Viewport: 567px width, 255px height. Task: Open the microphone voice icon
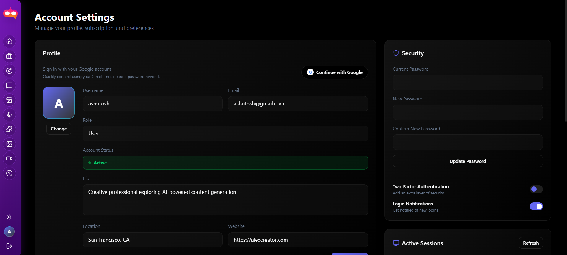coord(9,115)
